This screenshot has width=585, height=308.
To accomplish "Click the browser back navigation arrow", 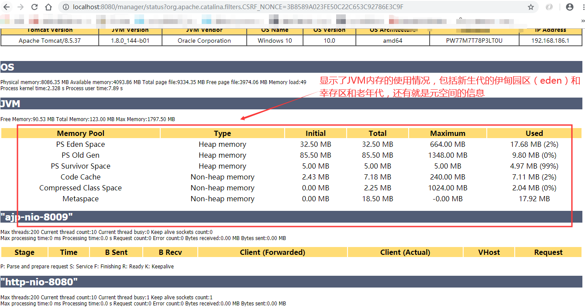I will (x=6, y=7).
